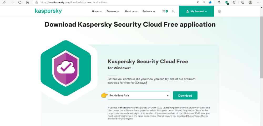Click the site search magnifier icon
The image size is (263, 126).
point(174,11)
